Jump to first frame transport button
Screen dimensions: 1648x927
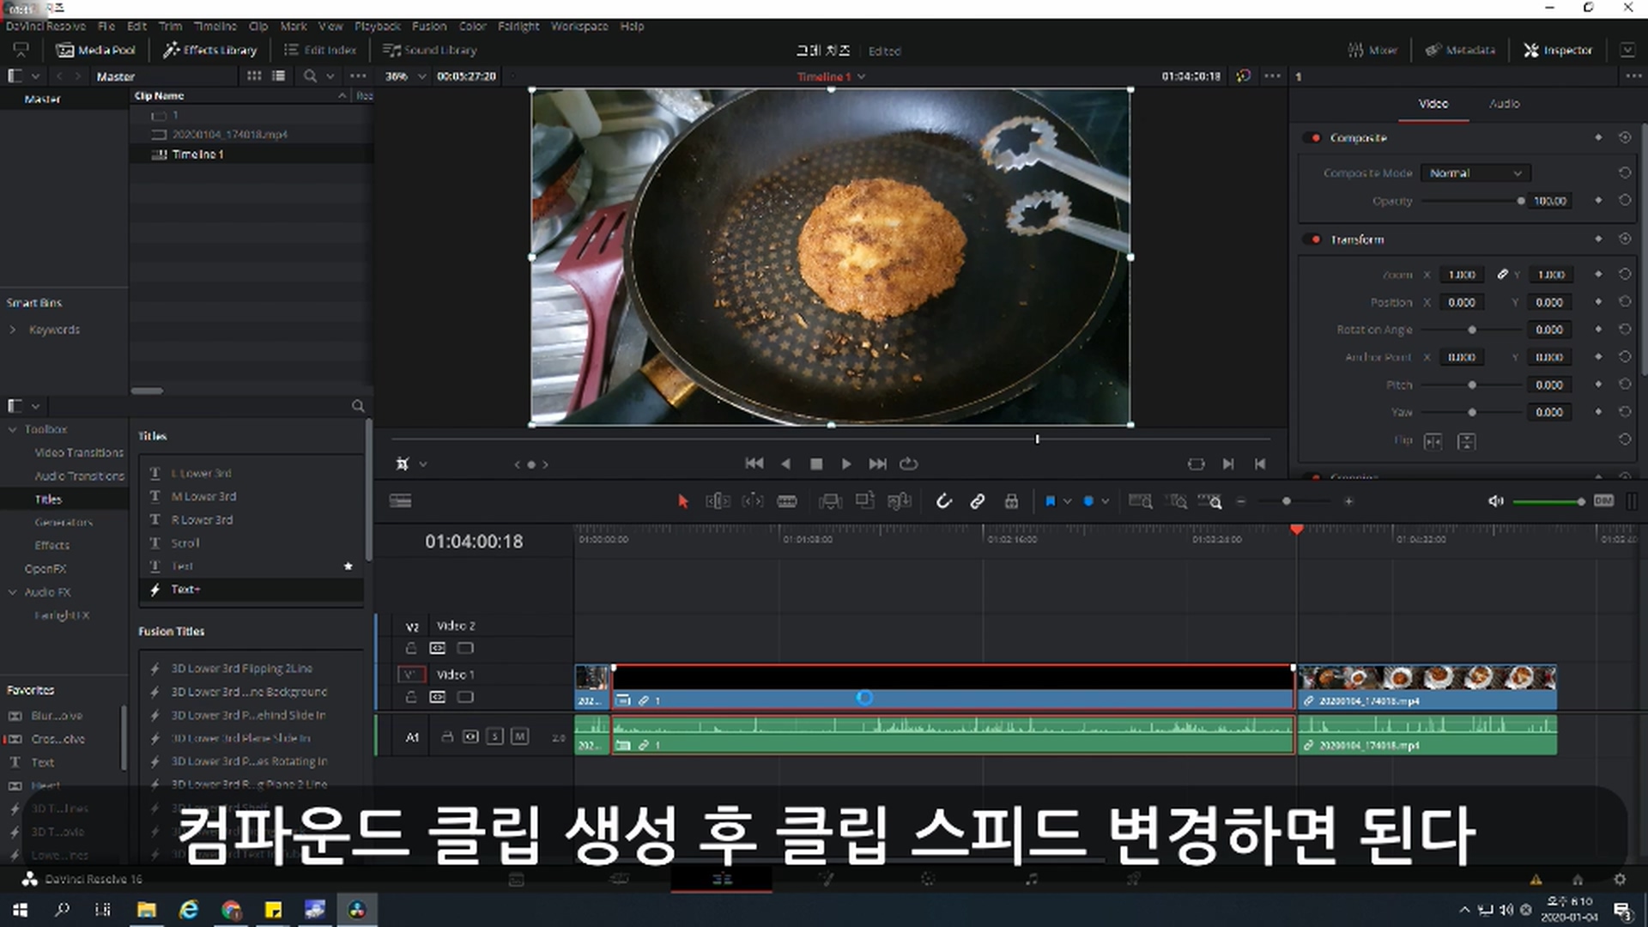coord(754,464)
